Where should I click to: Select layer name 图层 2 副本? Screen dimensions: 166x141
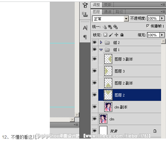[x=124, y=83]
